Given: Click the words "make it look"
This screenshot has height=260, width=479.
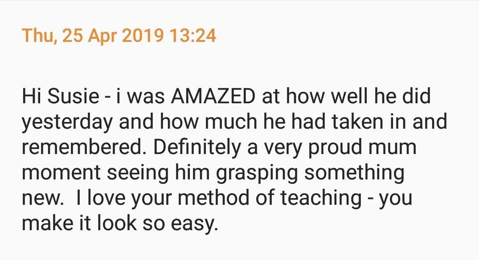Looking at the screenshot, I should coord(79,223).
